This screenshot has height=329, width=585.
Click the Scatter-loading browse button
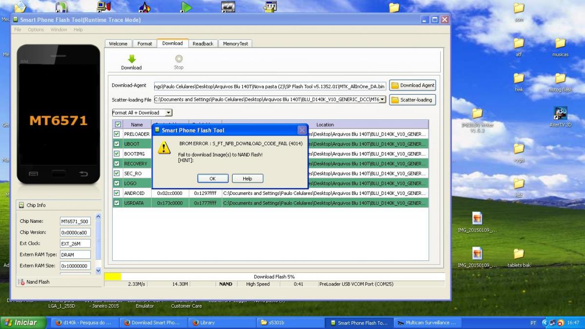tap(412, 100)
